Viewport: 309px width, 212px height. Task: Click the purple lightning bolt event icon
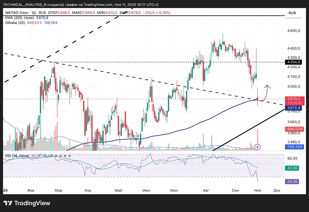coord(258,147)
